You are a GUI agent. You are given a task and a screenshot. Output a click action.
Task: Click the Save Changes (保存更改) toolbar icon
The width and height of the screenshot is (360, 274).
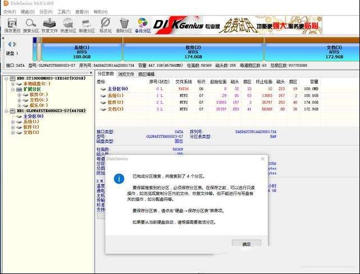click(12, 25)
